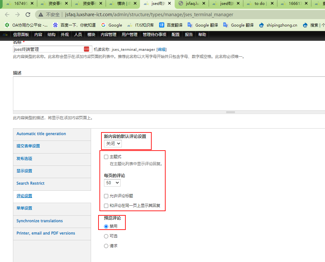Switch to 评论设置 vertical tab
The width and height of the screenshot is (325, 262).
coord(52,197)
